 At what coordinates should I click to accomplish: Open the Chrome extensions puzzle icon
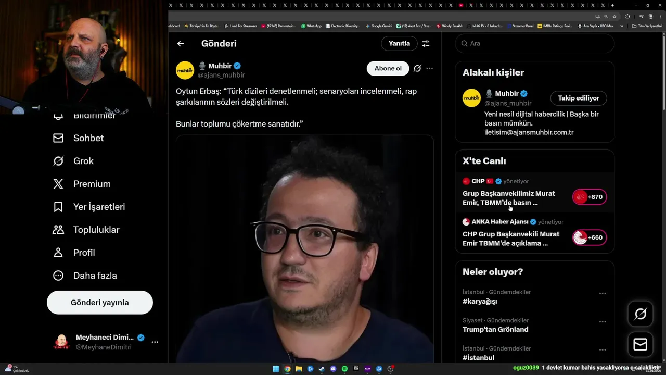627,16
